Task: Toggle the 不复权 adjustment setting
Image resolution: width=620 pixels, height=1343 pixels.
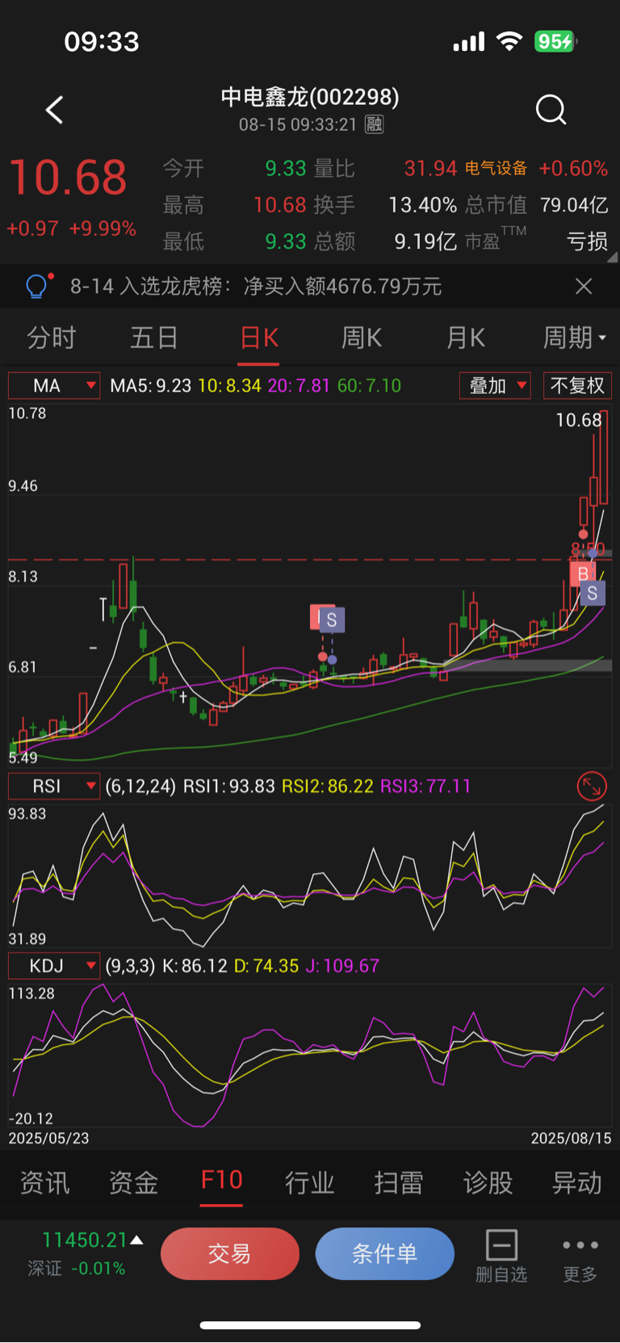Action: tap(577, 385)
